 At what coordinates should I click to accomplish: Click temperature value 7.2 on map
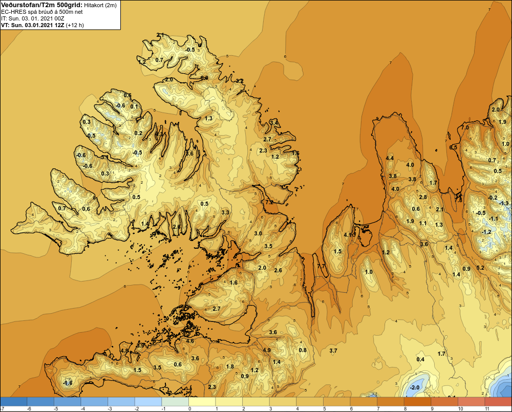[x=269, y=202]
